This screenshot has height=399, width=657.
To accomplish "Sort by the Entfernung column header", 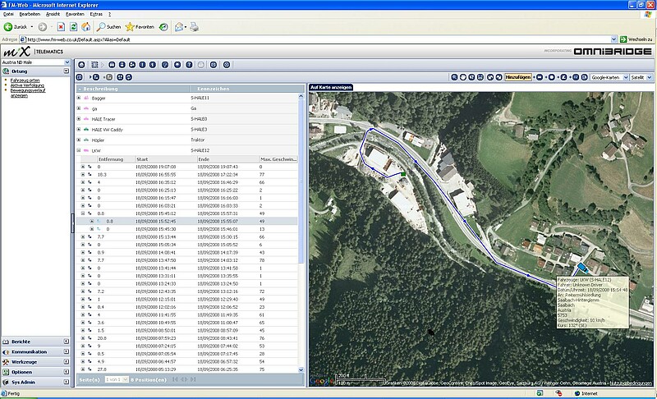I will (x=116, y=159).
